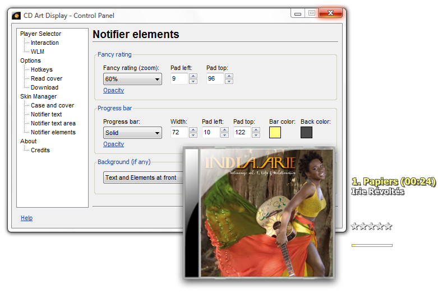
Task: Increase Progress bar Width value
Action: [x=193, y=130]
